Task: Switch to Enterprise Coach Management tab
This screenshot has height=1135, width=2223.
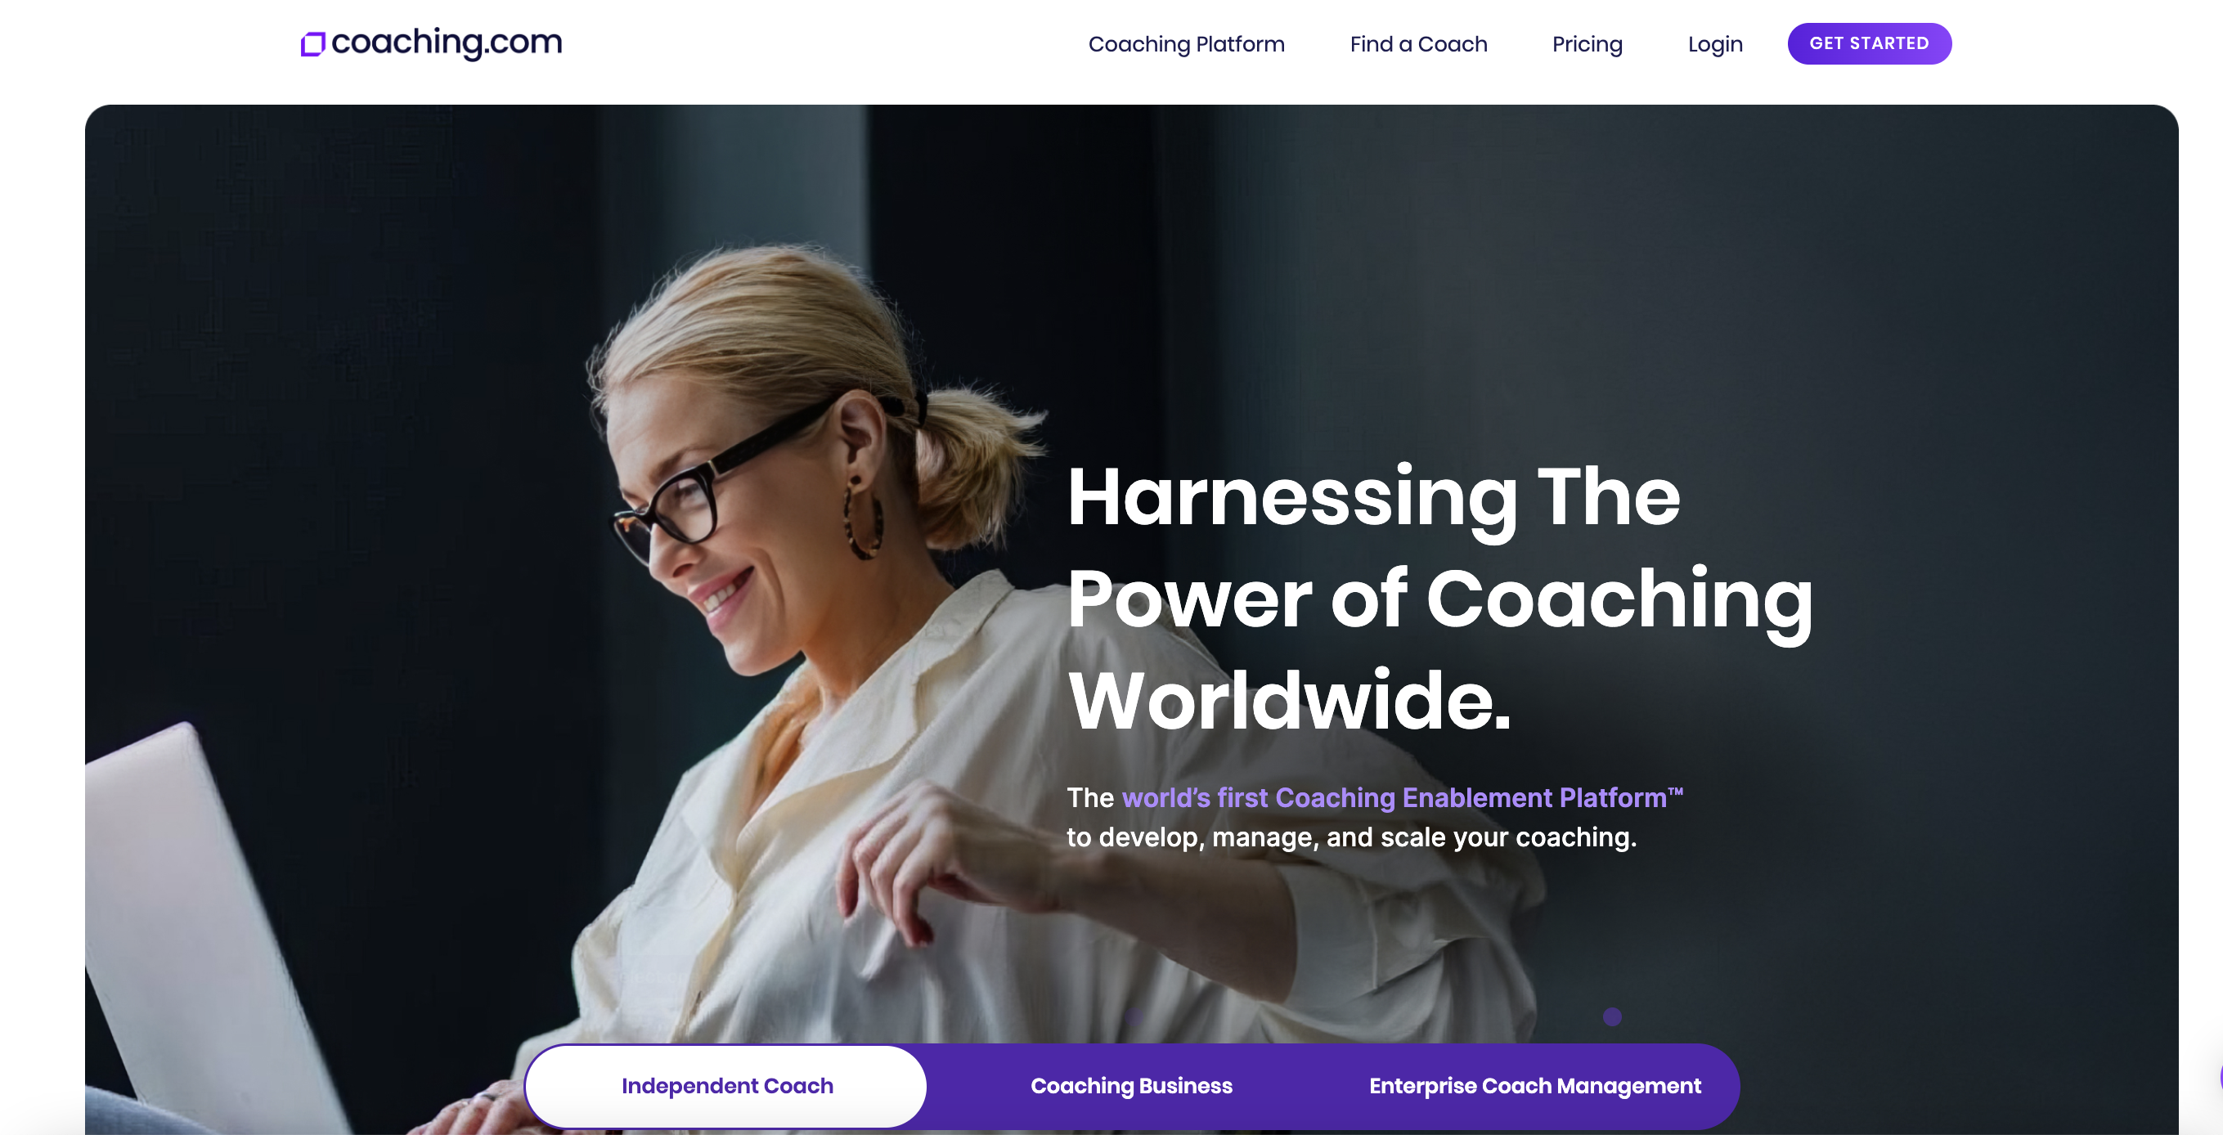Action: (1534, 1086)
